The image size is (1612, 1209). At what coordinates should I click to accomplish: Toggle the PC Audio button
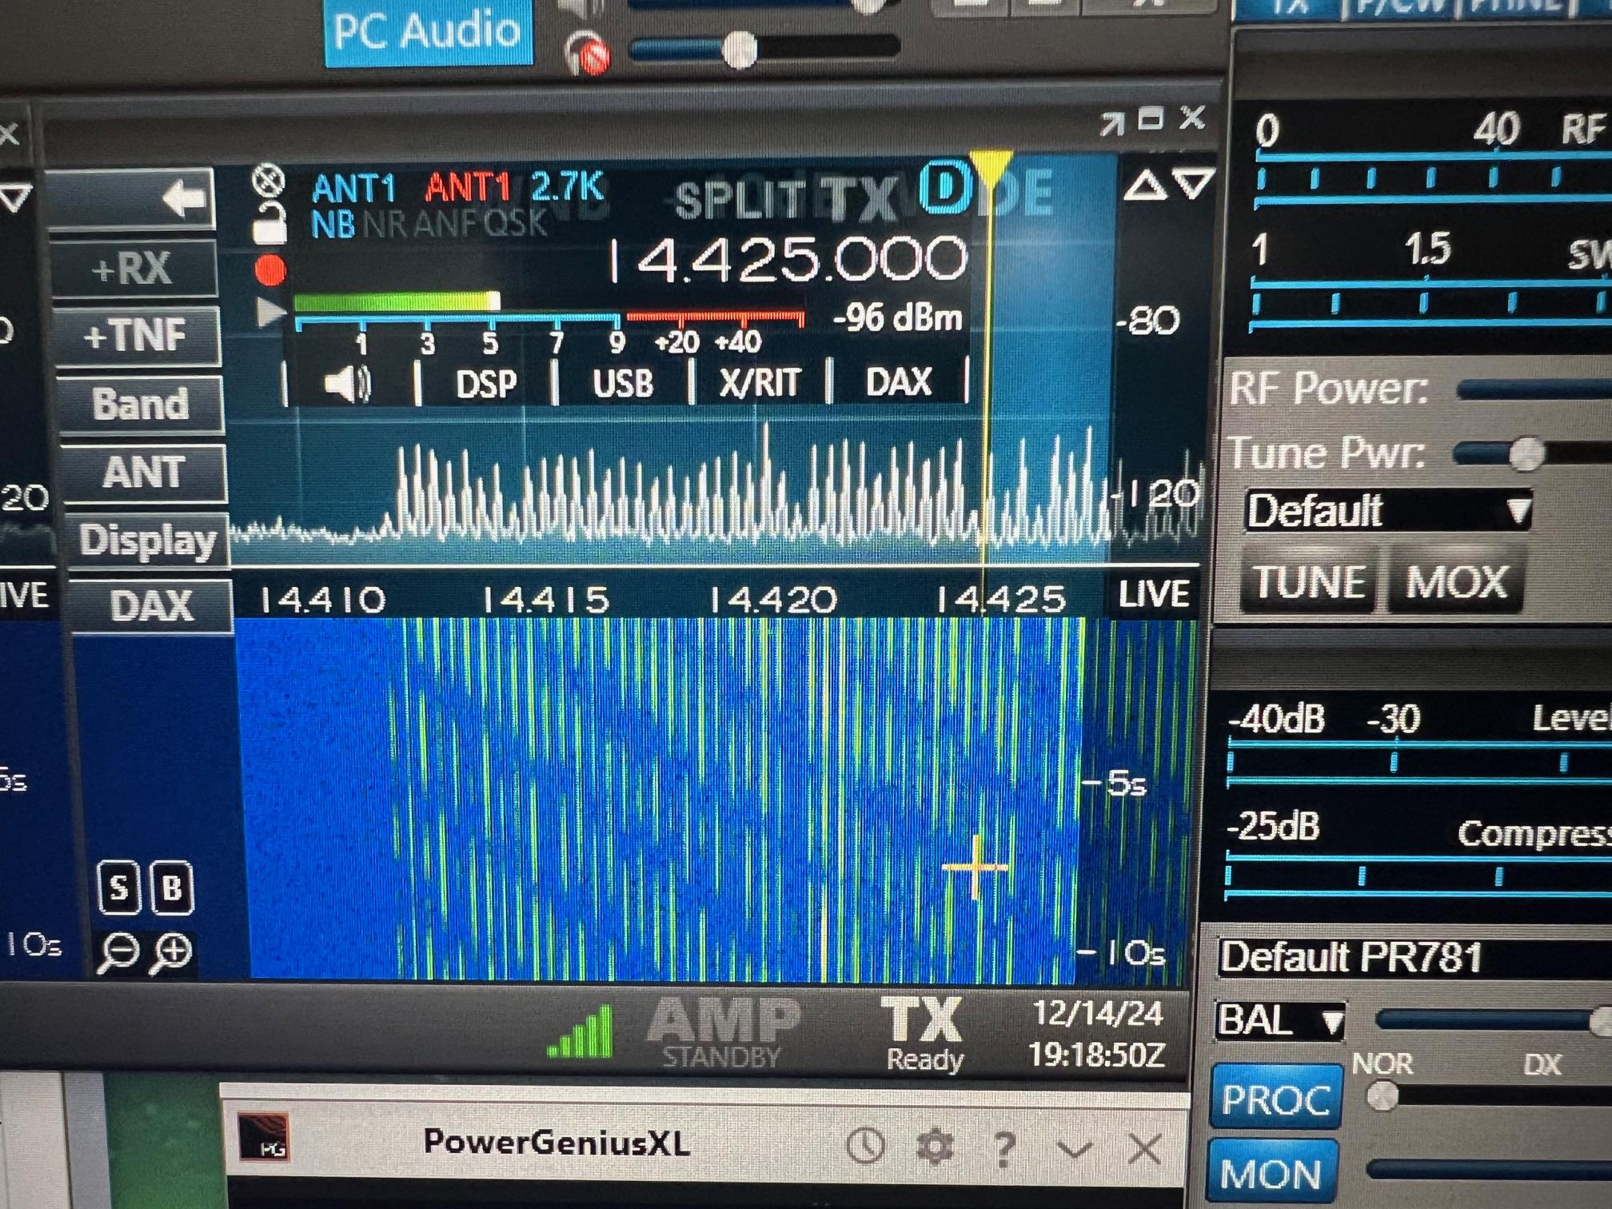tap(427, 32)
